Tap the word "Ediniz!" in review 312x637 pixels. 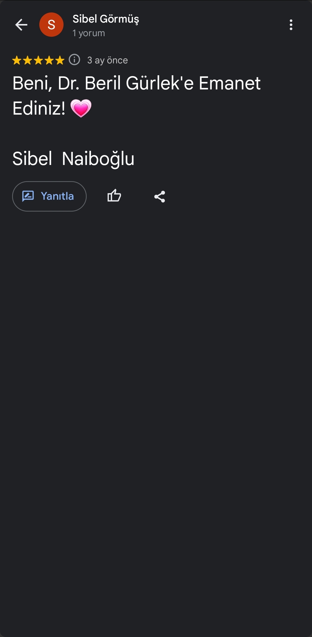(x=39, y=108)
